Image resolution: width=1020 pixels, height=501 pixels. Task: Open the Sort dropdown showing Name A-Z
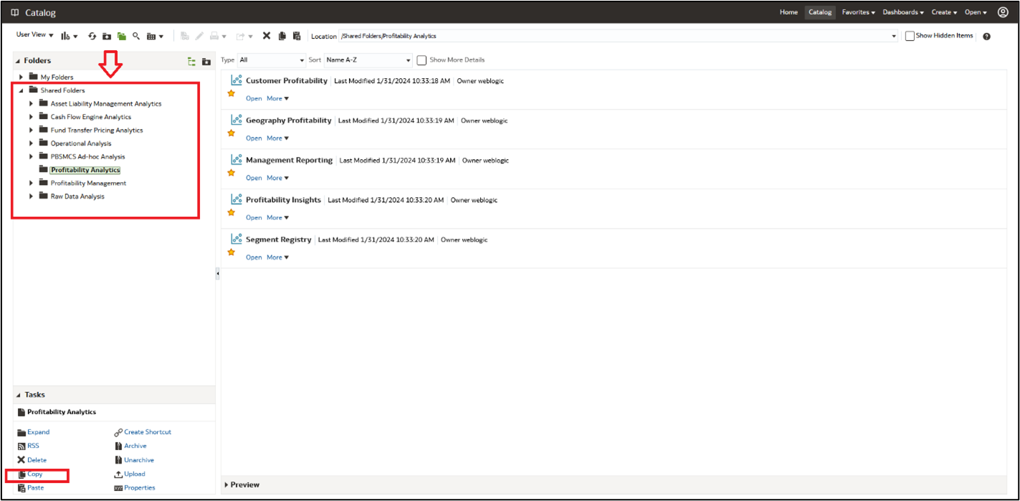click(x=368, y=60)
